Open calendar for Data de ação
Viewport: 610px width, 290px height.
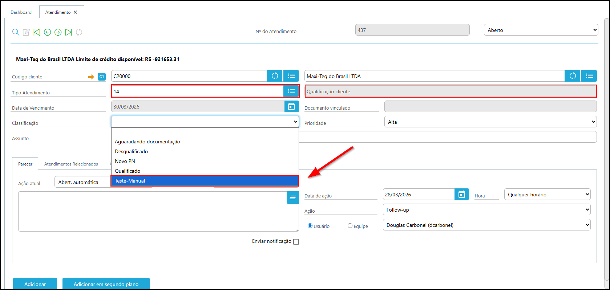(x=461, y=195)
